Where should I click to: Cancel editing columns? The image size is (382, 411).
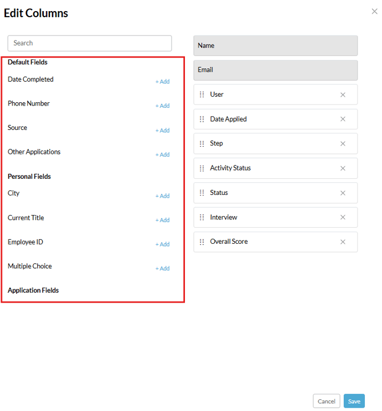(x=326, y=401)
